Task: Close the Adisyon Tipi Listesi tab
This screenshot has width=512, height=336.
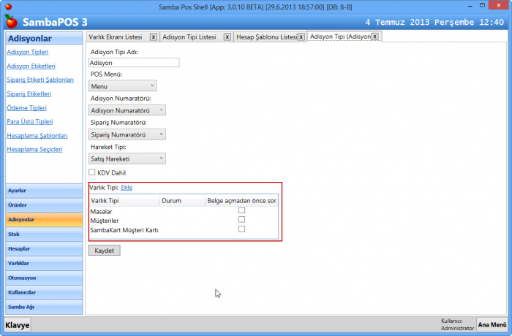Action: point(227,37)
